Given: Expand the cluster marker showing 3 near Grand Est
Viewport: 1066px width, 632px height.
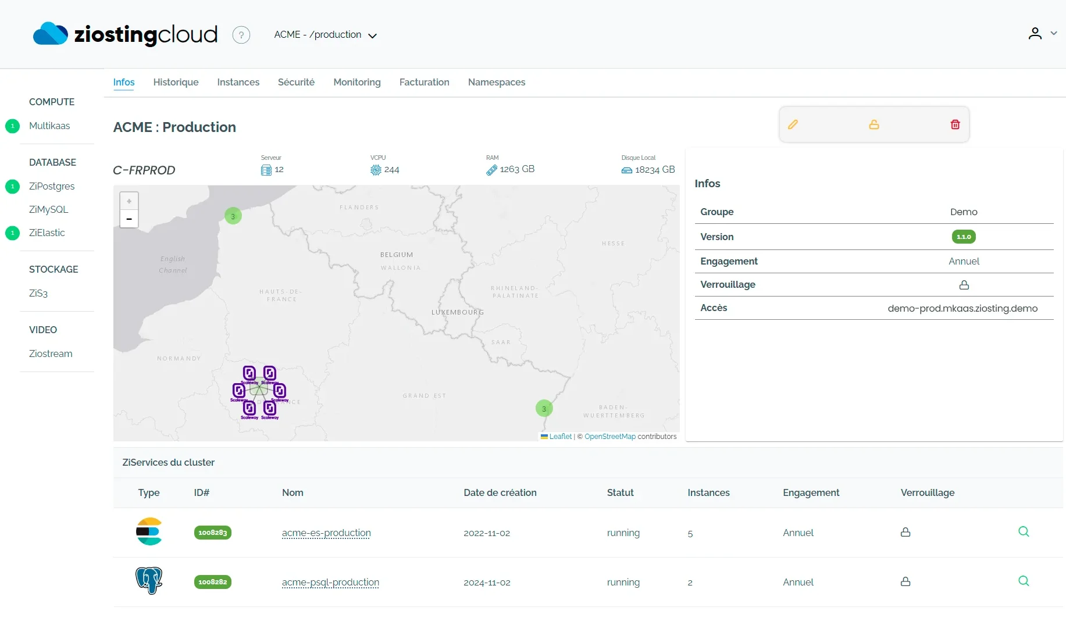Looking at the screenshot, I should click(543, 408).
